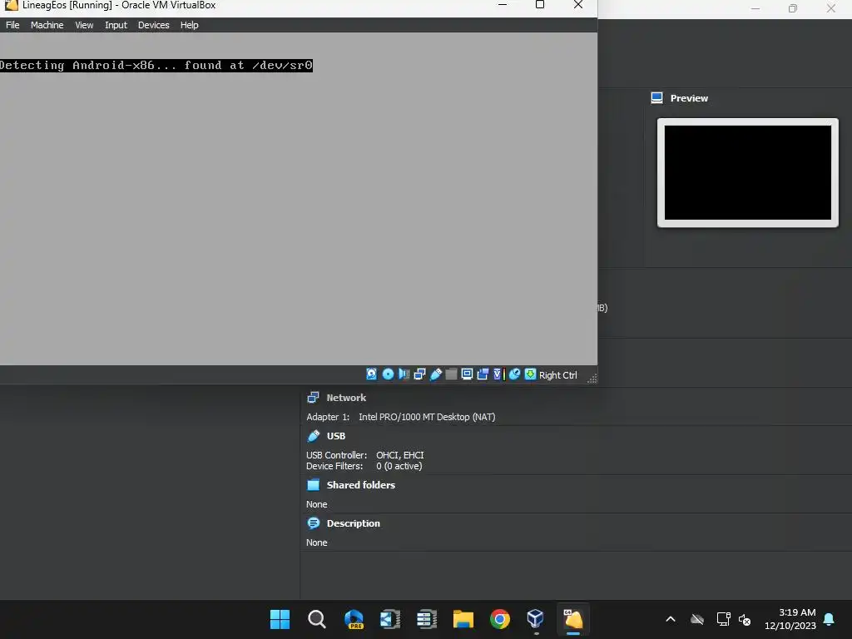This screenshot has width=852, height=639.
Task: Open the Windows Start menu
Action: coord(280,619)
